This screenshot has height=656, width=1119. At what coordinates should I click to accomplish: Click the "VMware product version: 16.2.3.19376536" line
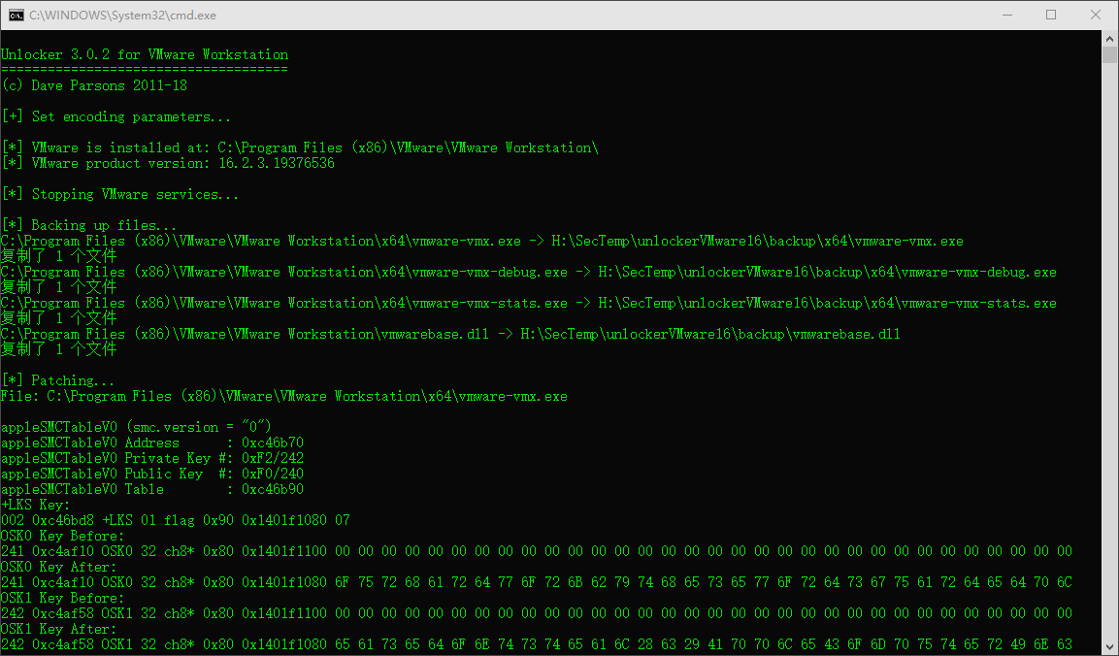click(x=168, y=163)
